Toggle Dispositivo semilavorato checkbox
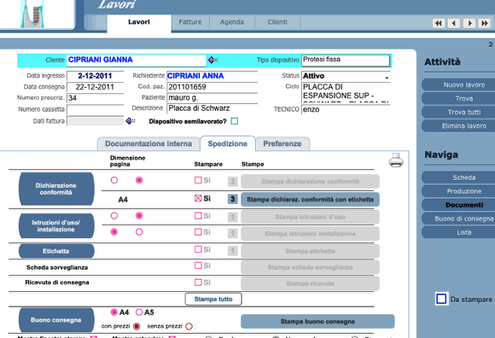This screenshot has width=495, height=338. click(234, 121)
